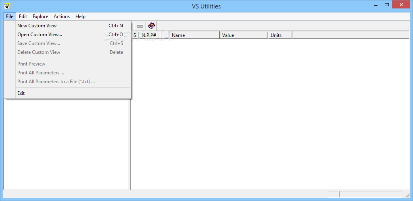Minimize the VS Utilities window
The height and width of the screenshot is (201, 413).
375,4
